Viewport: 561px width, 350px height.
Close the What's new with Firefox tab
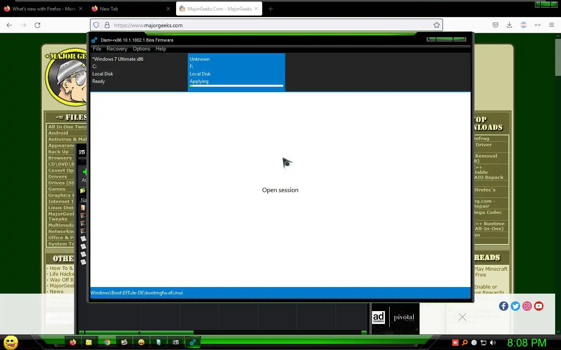click(x=81, y=9)
